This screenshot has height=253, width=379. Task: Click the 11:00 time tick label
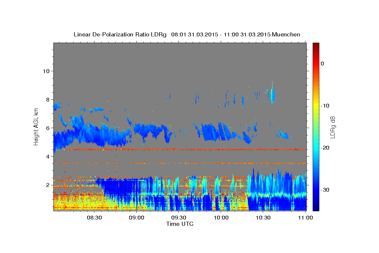click(x=306, y=218)
